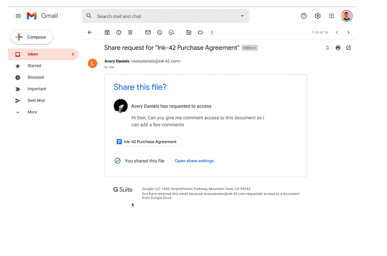Mark the email as unread

point(148,33)
